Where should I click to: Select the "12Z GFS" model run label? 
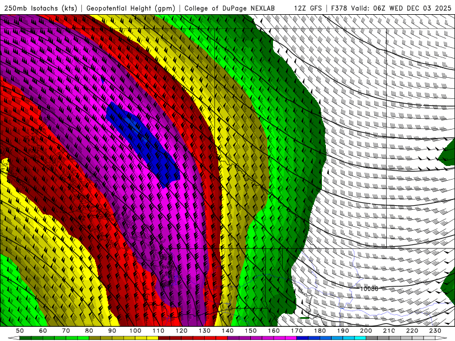click(x=308, y=9)
